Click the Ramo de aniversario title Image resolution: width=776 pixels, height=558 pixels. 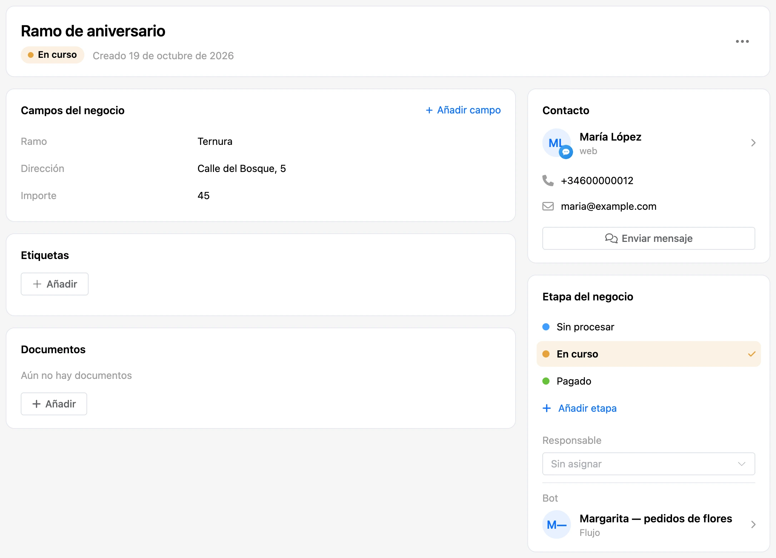[x=93, y=31]
